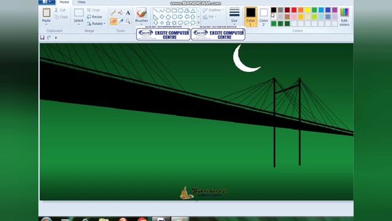Image resolution: width=392 pixels, height=221 pixels.
Task: Pick the orange color swatch
Action: pyautogui.click(x=301, y=10)
